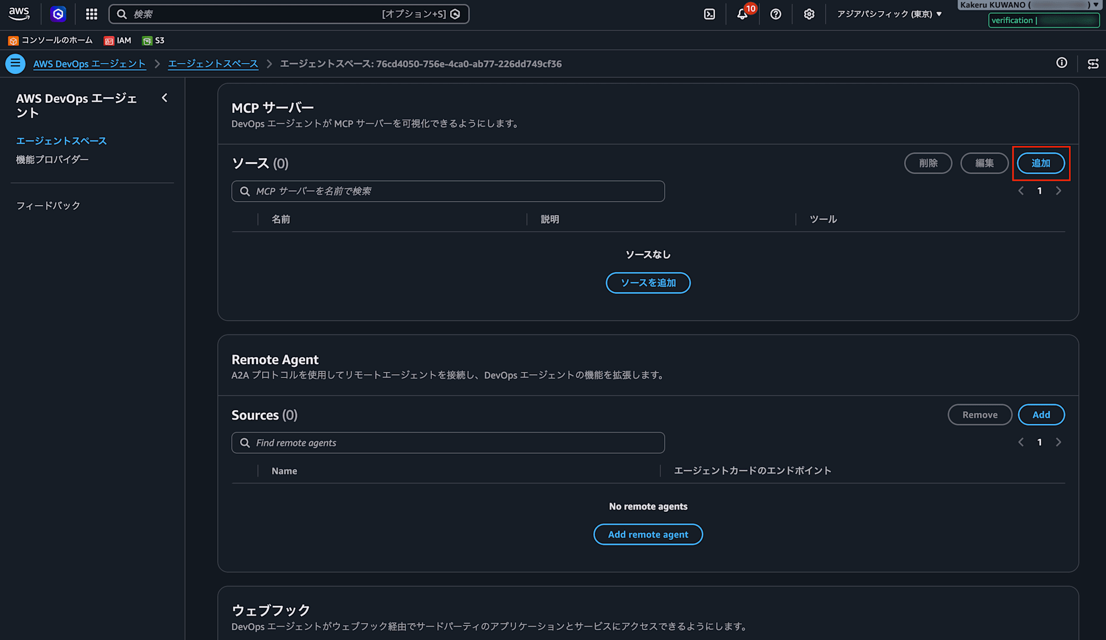This screenshot has height=640, width=1106.
Task: Open the アジアパシフィック (東京) region dropdown
Action: click(x=889, y=14)
